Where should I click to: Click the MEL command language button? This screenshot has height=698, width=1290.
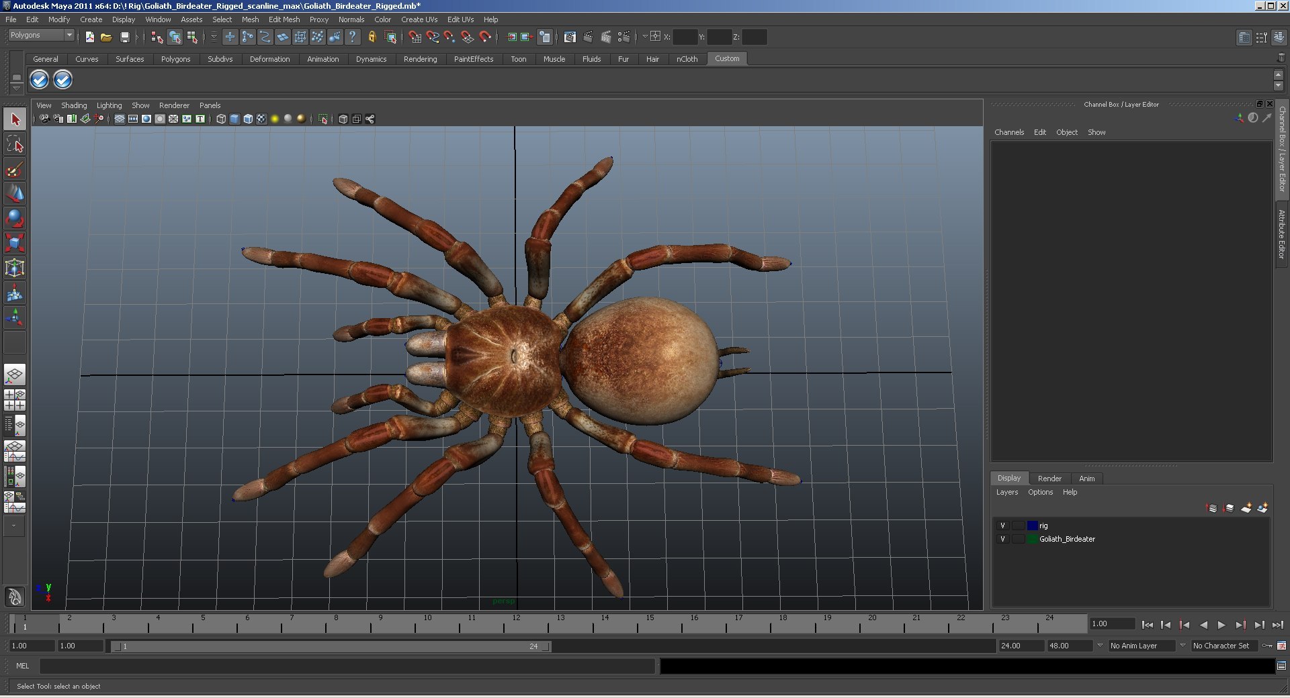(23, 666)
